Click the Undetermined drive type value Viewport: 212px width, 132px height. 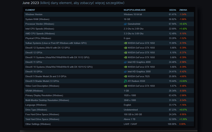coord(131,110)
